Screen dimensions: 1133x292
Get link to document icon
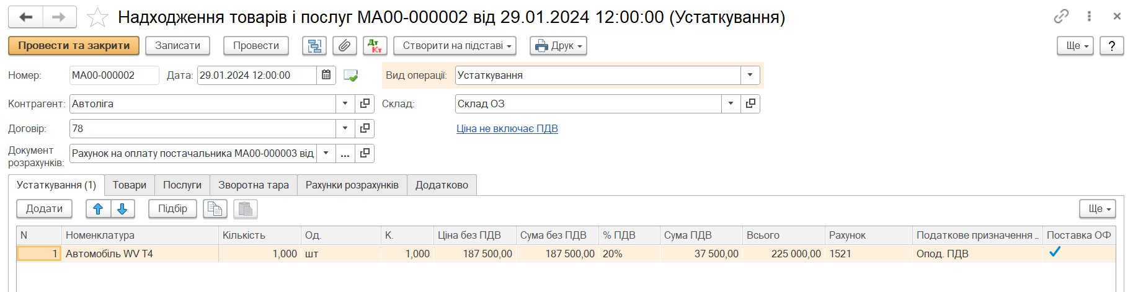point(1061,17)
